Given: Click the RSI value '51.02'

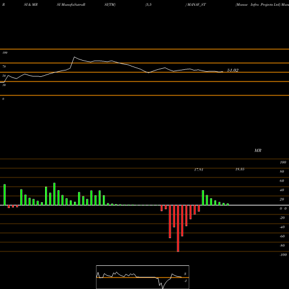Looking at the screenshot, I should [x=233, y=70].
